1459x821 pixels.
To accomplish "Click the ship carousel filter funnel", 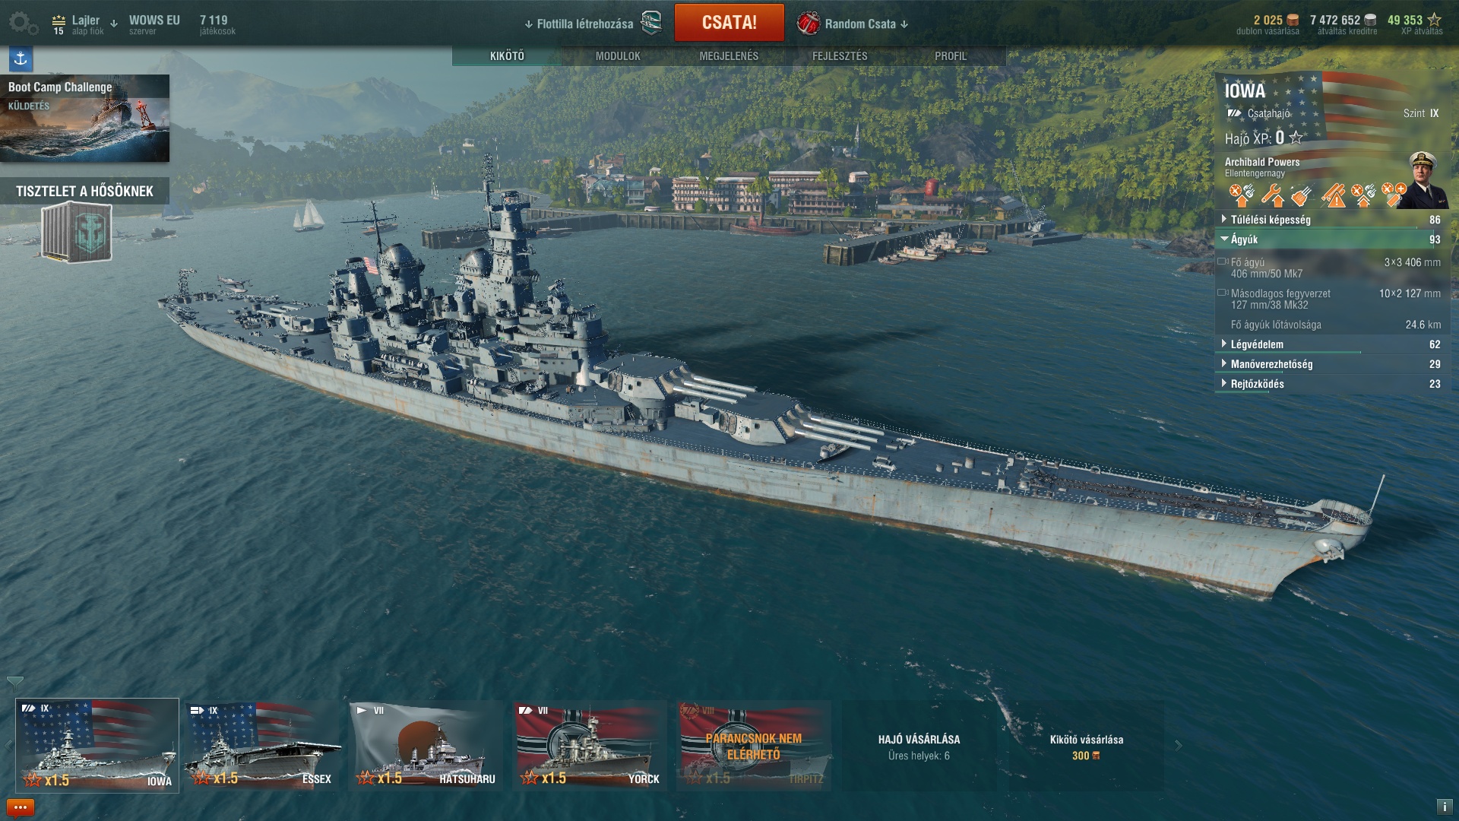I will tap(14, 683).
